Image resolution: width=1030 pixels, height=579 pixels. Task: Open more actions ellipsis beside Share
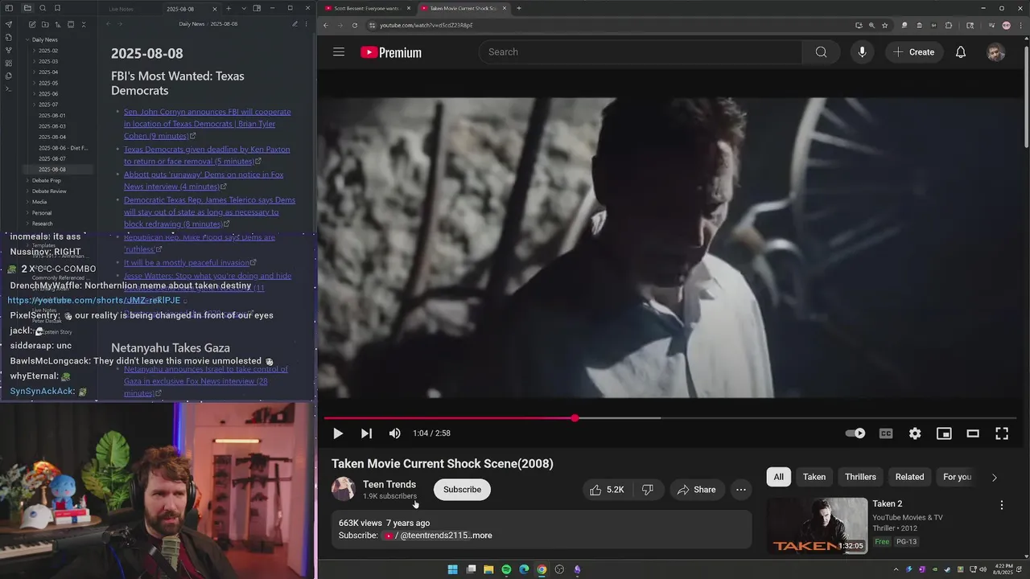(741, 490)
